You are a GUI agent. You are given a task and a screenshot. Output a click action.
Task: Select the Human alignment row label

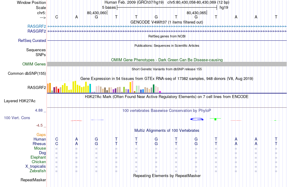click(40, 139)
